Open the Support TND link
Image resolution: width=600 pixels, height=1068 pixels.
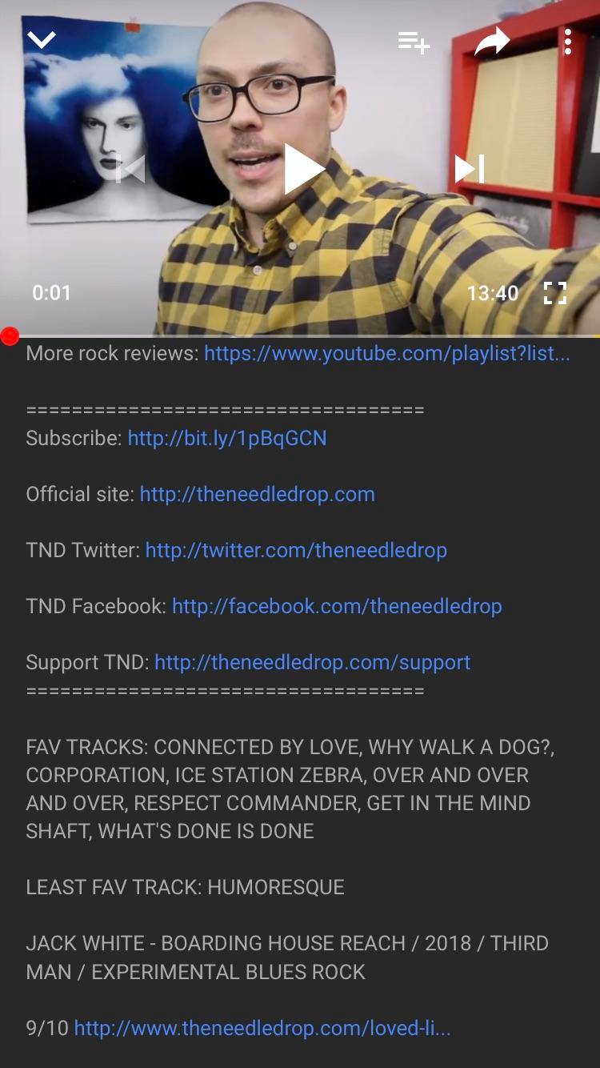coord(313,662)
